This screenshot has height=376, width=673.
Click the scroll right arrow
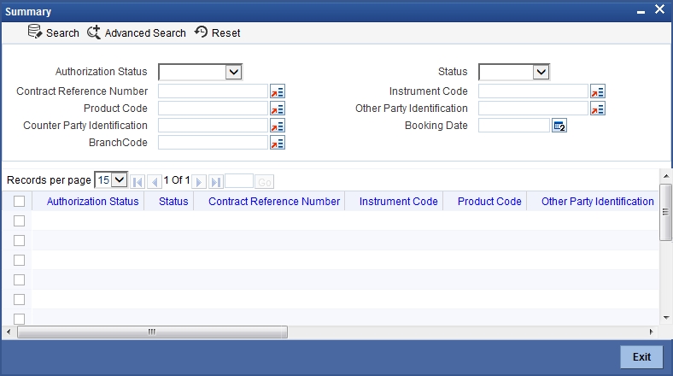coord(651,332)
